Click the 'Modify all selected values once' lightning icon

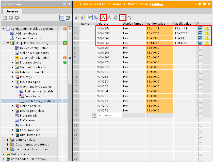(103, 18)
